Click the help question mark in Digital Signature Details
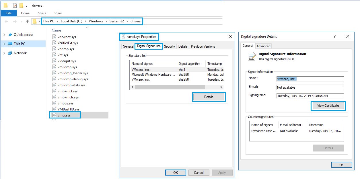The width and height of the screenshot is (360, 179). pyautogui.click(x=334, y=36)
